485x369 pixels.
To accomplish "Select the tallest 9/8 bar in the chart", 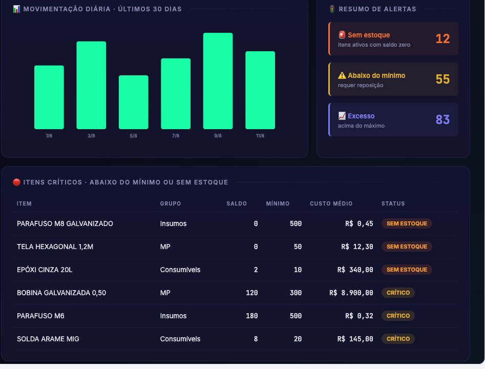I will [218, 81].
